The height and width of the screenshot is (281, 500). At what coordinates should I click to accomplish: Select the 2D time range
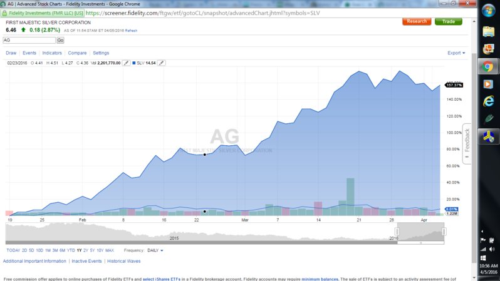(24, 250)
